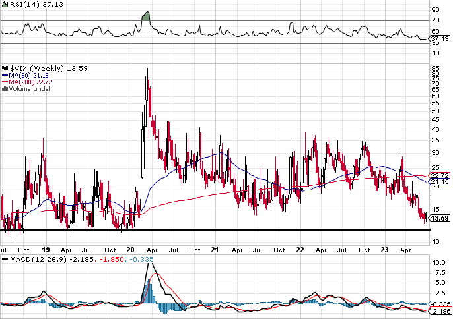Click the blue MA(50) legend line
The width and height of the screenshot is (453, 319).
5,76
